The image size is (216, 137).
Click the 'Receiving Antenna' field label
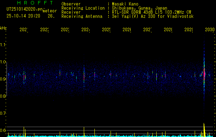click(x=82, y=16)
